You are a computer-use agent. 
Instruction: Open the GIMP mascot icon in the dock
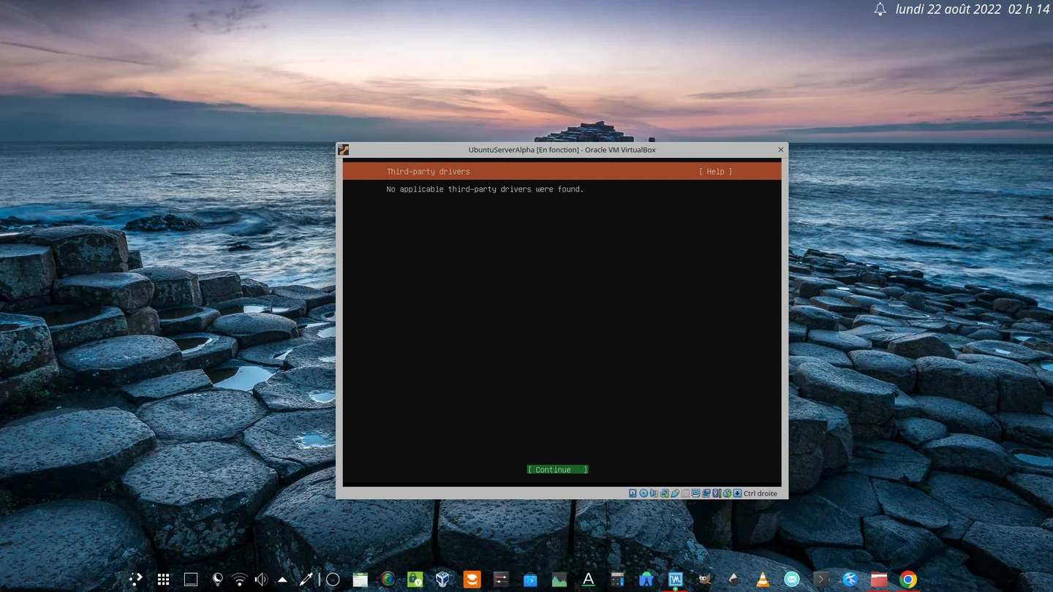click(x=704, y=580)
